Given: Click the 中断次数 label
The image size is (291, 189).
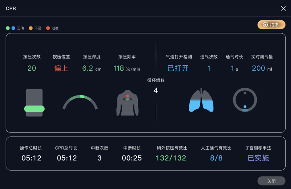Looking at the screenshot, I should 99,148.
